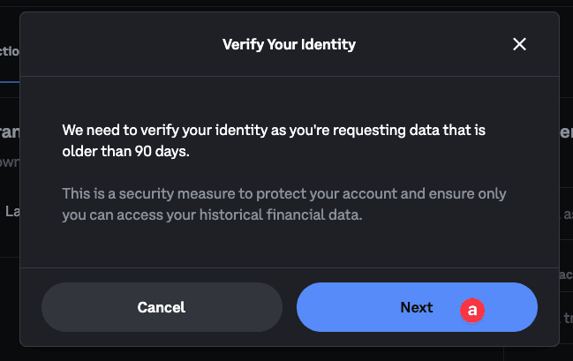Click the partial 'ac' label at right edge
Screen dimensions: 573x361
566,275
